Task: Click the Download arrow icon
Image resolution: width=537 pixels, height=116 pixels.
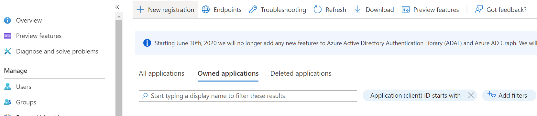Action: pyautogui.click(x=358, y=10)
